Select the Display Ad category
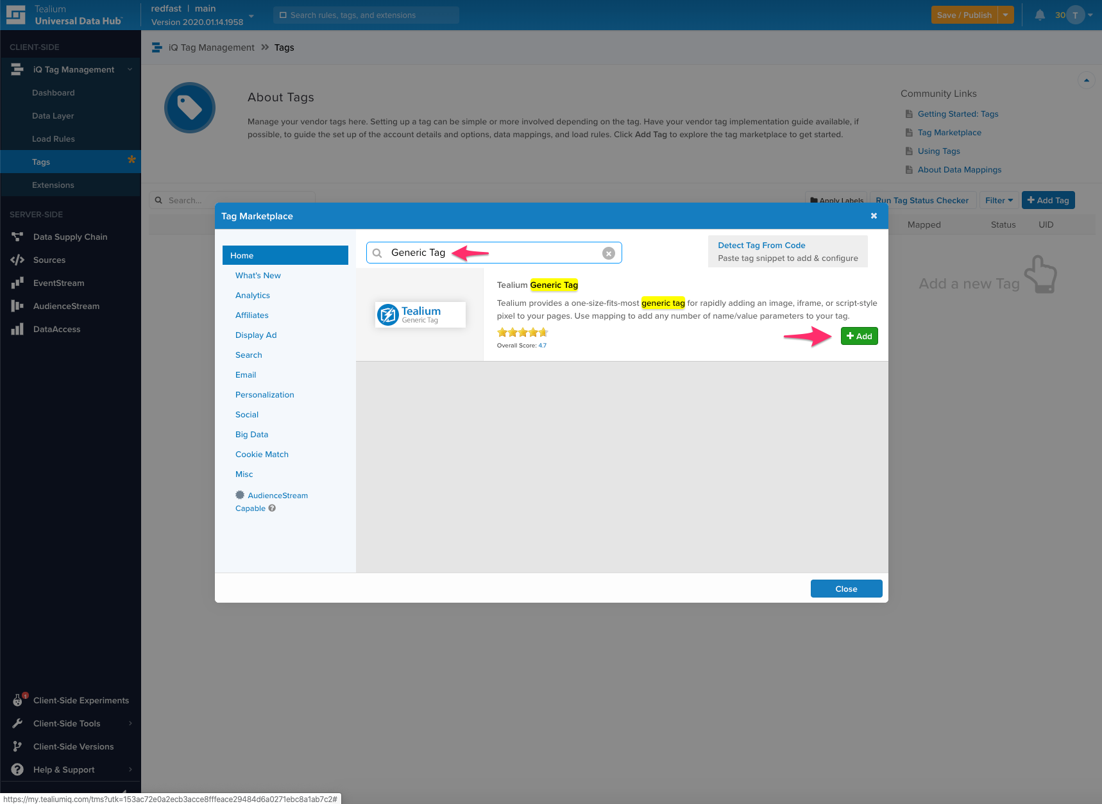Viewport: 1102px width, 804px height. click(x=256, y=335)
